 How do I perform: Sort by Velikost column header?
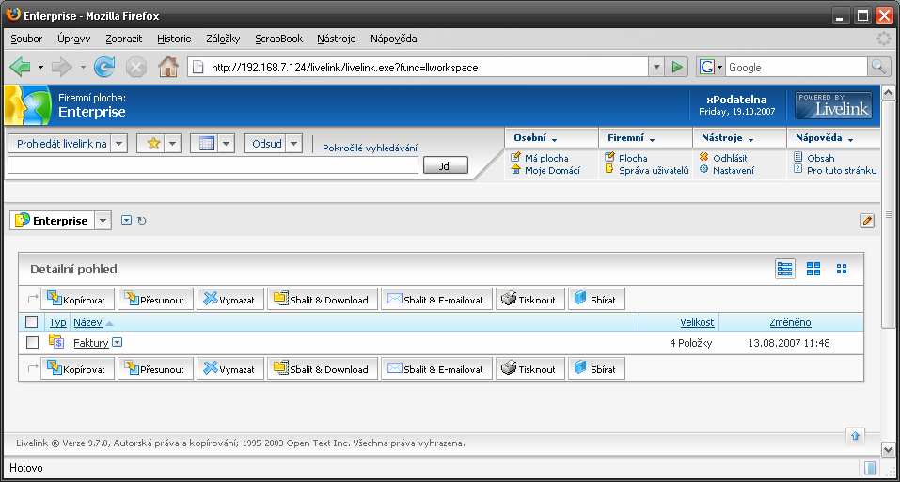[697, 322]
